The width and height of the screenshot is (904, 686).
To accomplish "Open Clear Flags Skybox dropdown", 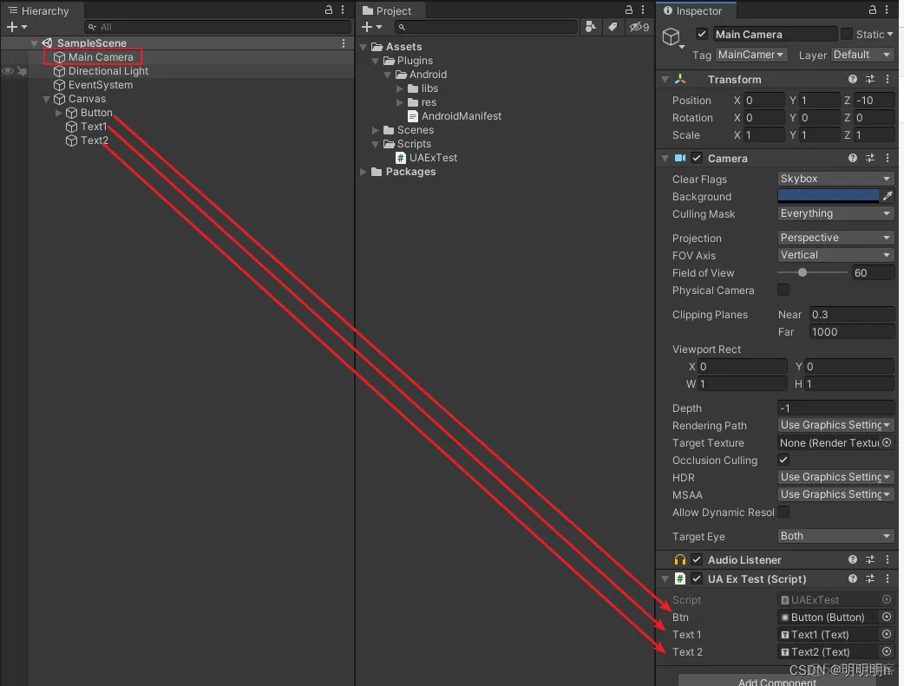I will tap(835, 179).
